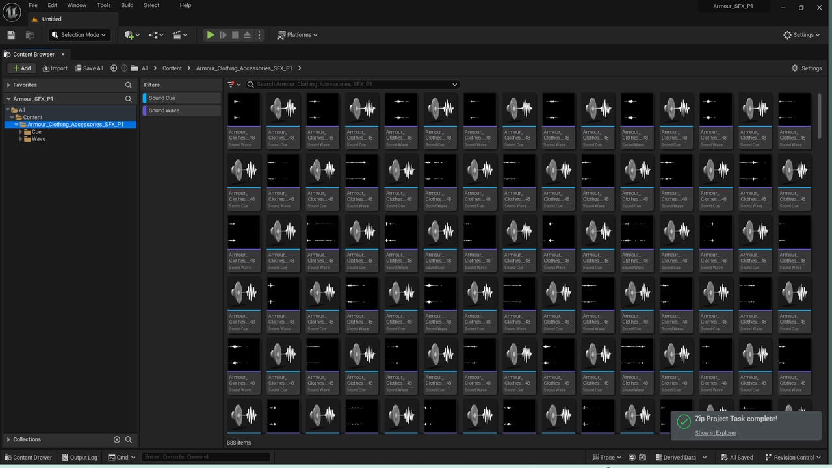Select the first Sound Wave thumbnail in the top row

click(x=244, y=109)
